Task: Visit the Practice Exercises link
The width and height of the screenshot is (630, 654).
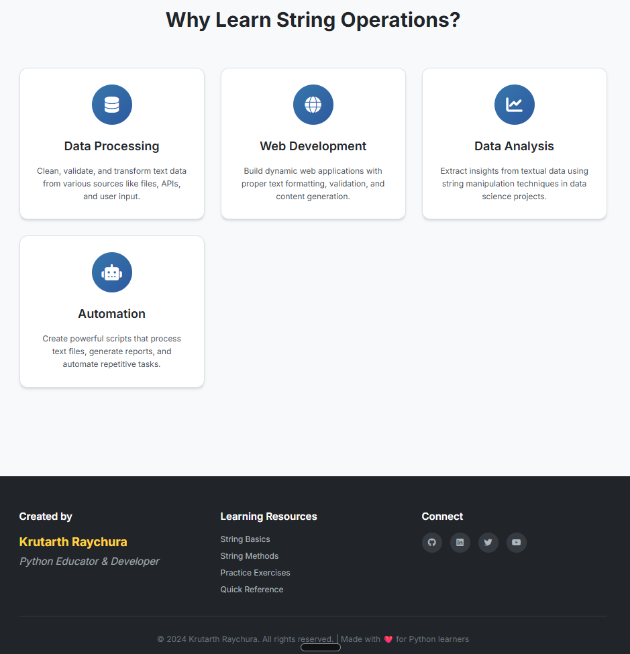Action: tap(255, 572)
